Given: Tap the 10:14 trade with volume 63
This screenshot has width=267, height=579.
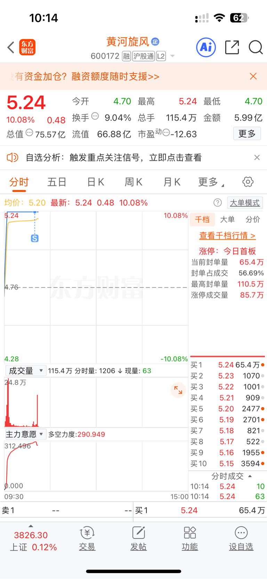Looking at the screenshot, I should click(227, 496).
